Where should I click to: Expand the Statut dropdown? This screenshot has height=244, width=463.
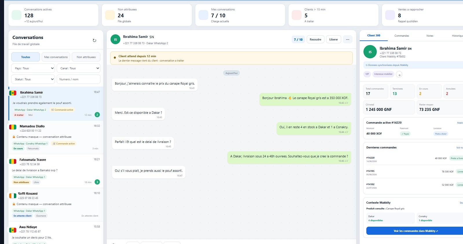[33, 79]
